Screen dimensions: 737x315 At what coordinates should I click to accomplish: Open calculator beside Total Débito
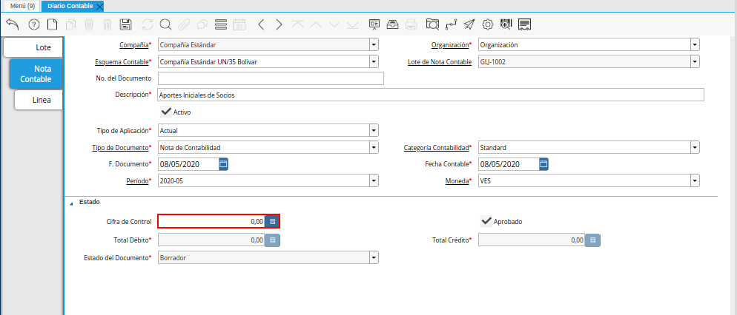coord(272,240)
